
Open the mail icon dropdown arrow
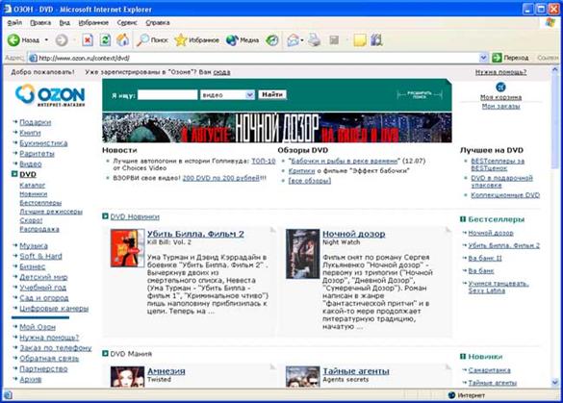pos(302,40)
